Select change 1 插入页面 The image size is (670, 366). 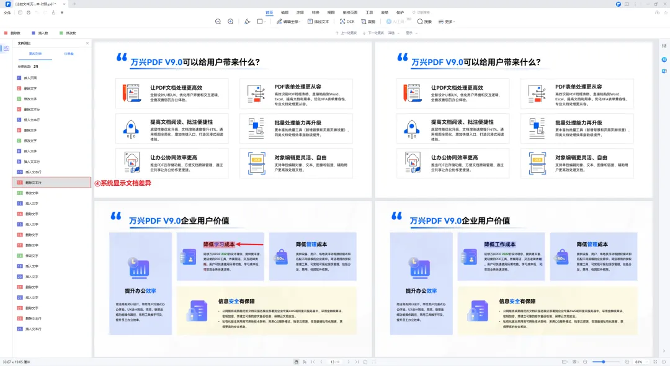[51, 78]
